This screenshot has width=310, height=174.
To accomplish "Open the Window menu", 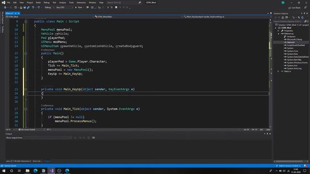I will tap(93, 2).
